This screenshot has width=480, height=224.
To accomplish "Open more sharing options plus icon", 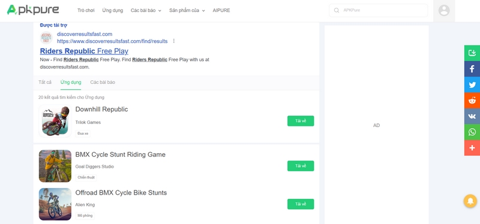I will tap(472, 148).
